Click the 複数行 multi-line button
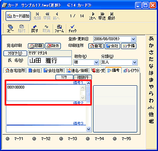 point(83,77)
